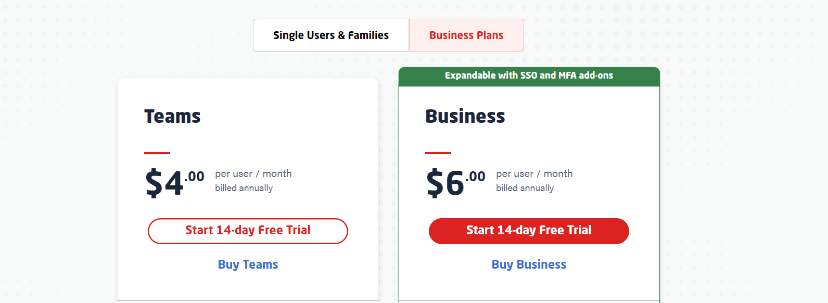Click "per user / month" under Business

pyautogui.click(x=534, y=173)
